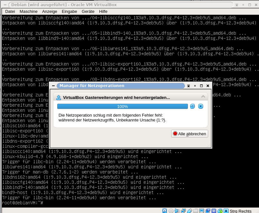259x213 pixels.
Task: Open the Maschine menu
Action: [29, 11]
